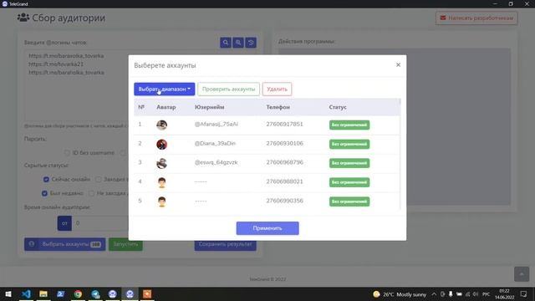
Task: Toggle the Заходил checkbox beside Сейчас онлайн
Action: coord(99,180)
